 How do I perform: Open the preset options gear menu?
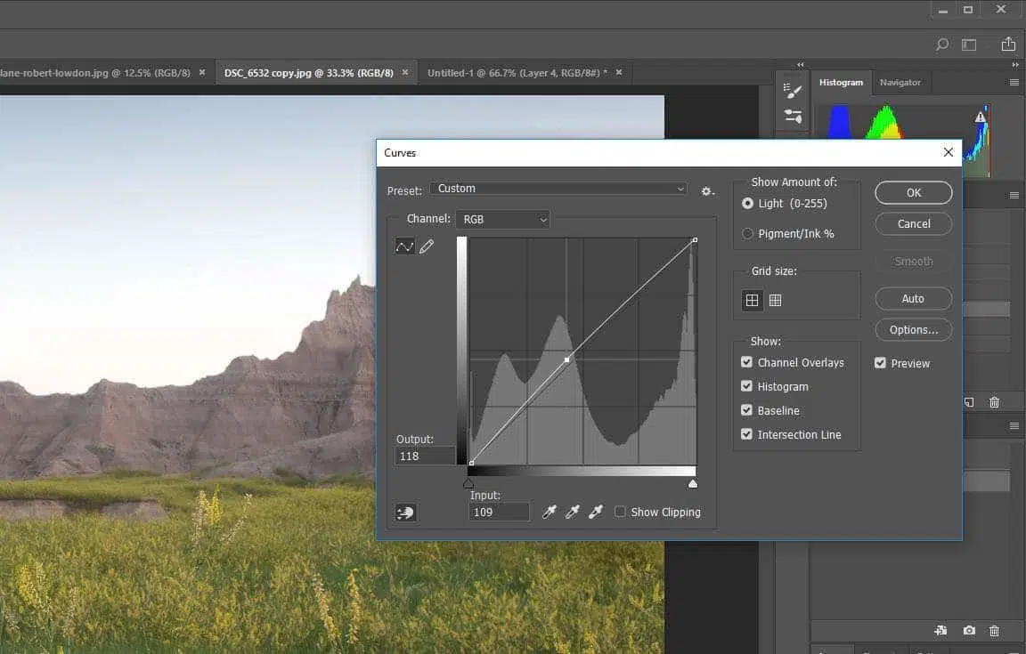tap(707, 190)
